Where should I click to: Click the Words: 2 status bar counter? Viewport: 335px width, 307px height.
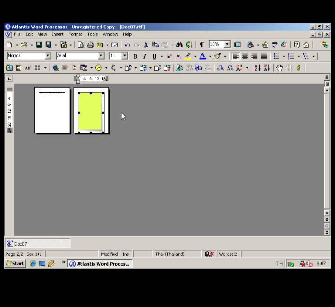[228, 254]
